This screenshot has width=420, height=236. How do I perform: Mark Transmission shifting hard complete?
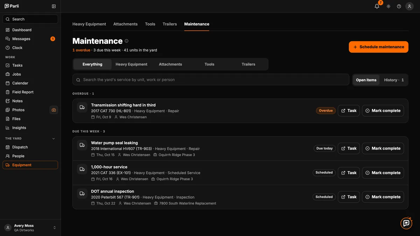pyautogui.click(x=383, y=110)
